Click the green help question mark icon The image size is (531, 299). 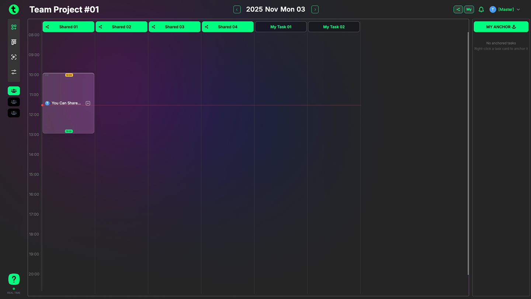pyautogui.click(x=14, y=279)
